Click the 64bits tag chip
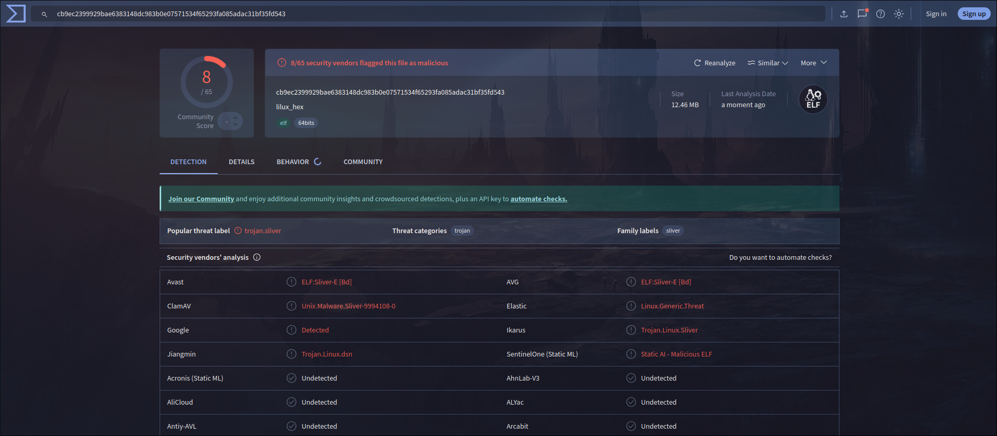997x436 pixels. click(x=306, y=123)
